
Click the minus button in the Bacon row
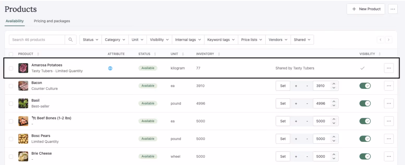pos(307,86)
